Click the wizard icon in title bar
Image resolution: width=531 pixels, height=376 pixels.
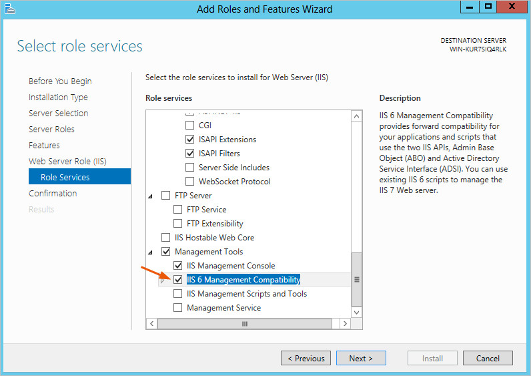click(9, 9)
